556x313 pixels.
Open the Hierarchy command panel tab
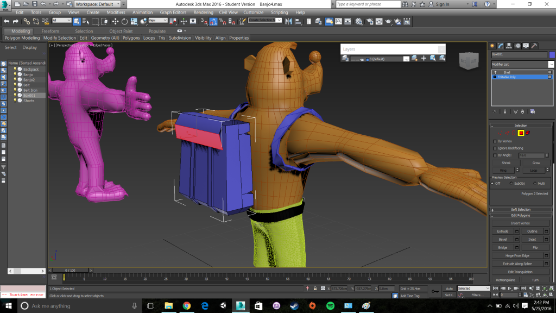tap(509, 46)
